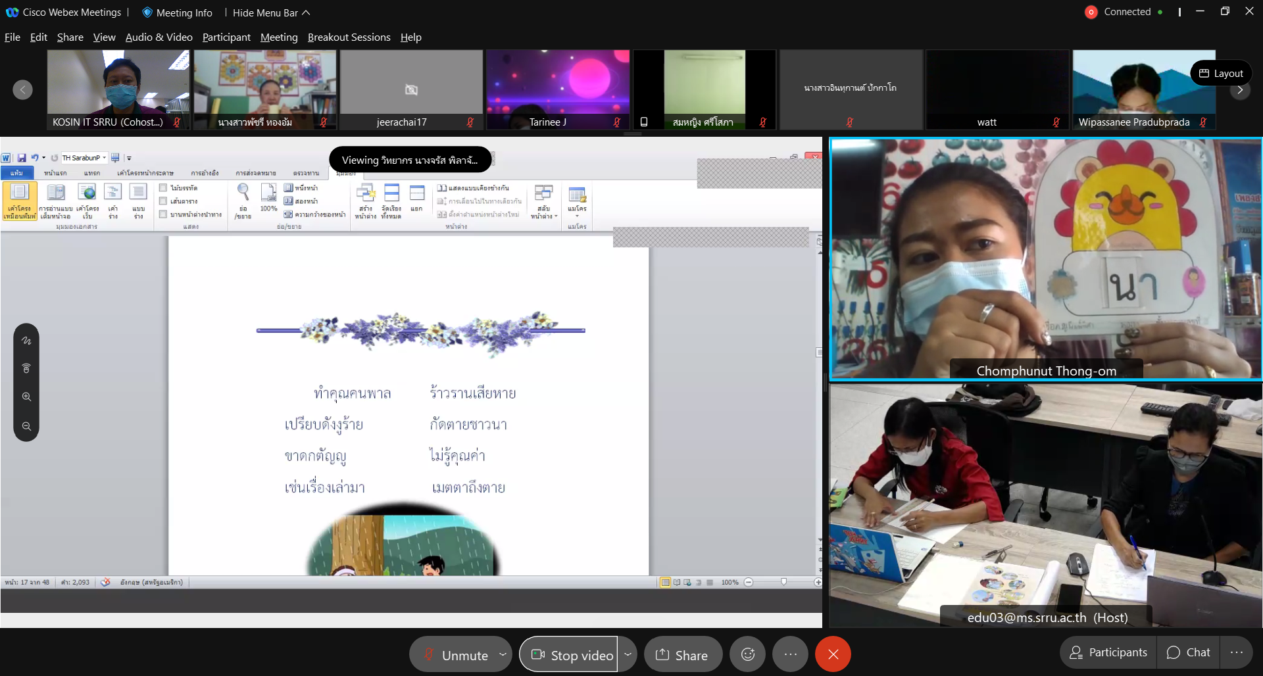This screenshot has width=1263, height=676.
Task: Click the red leave meeting button
Action: pos(833,654)
